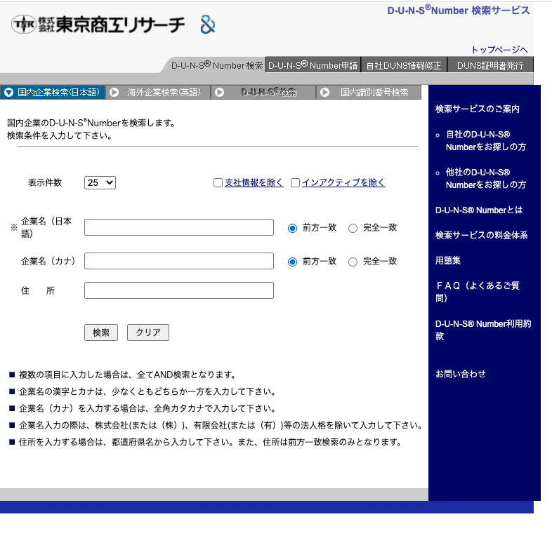Check the 支社情報を除く checkbox
This screenshot has height=538, width=552.
(x=218, y=183)
